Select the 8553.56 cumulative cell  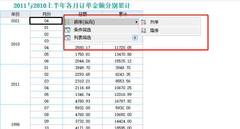coord(123,81)
